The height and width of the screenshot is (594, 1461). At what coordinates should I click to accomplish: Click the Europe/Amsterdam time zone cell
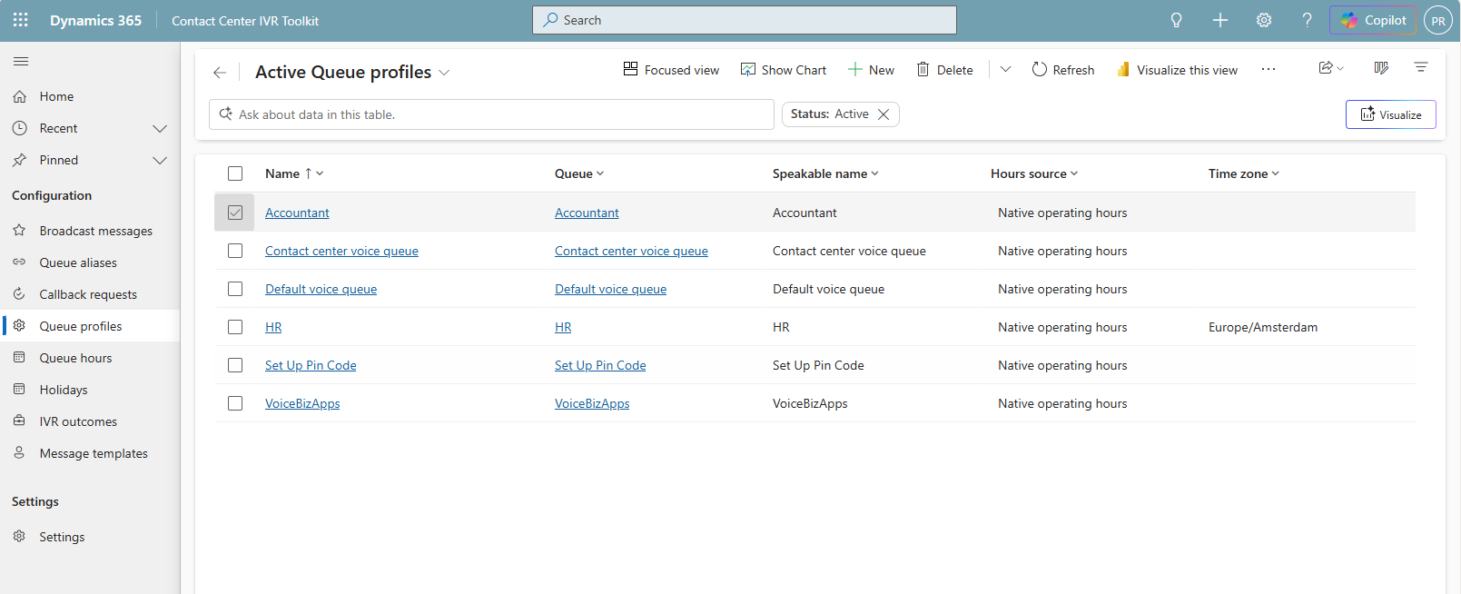1262,327
